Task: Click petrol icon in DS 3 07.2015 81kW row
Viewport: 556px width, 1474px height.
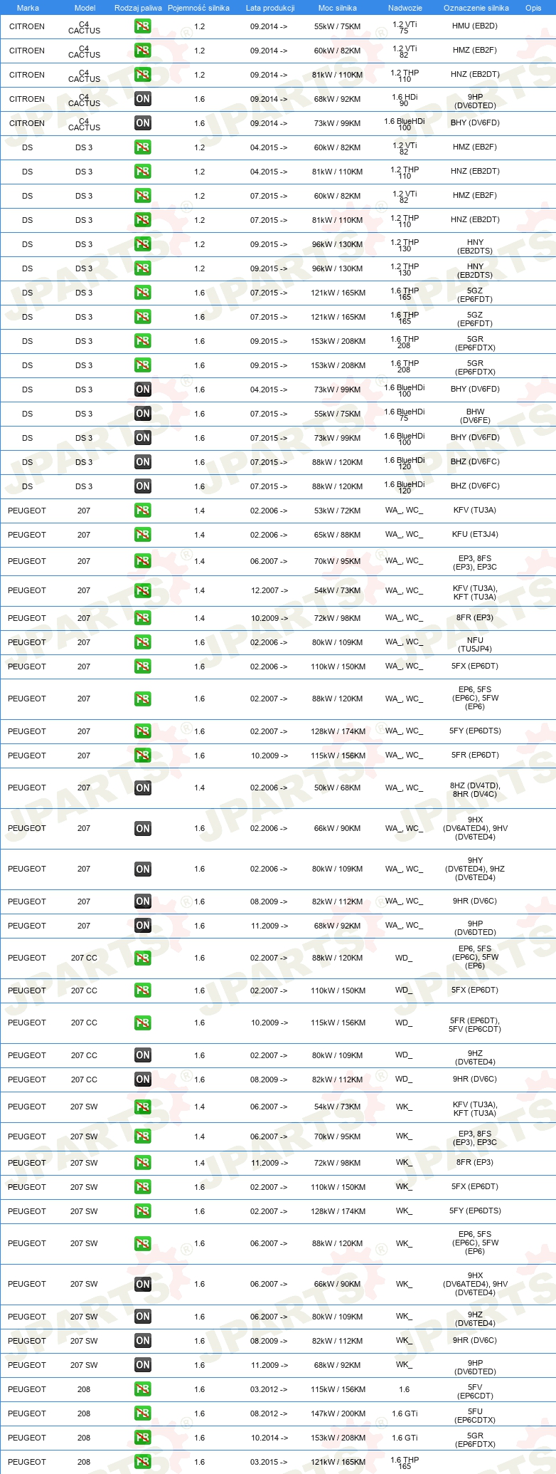Action: [x=142, y=220]
